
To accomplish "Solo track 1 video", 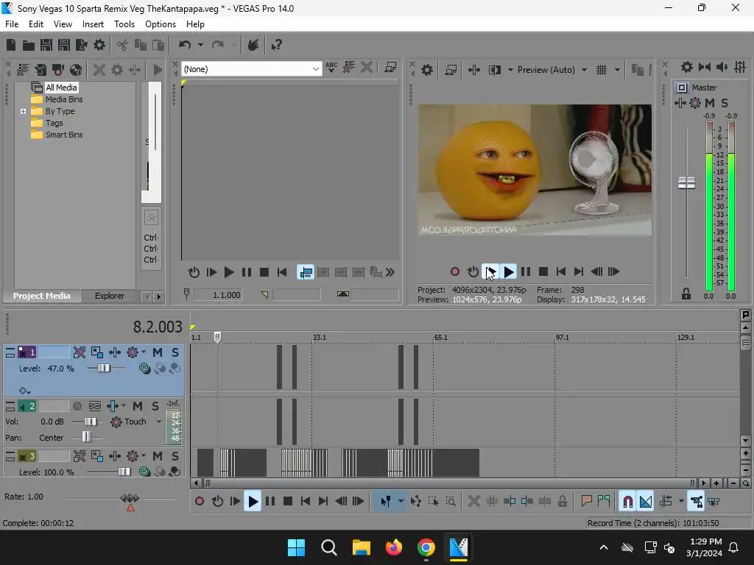I will click(175, 352).
